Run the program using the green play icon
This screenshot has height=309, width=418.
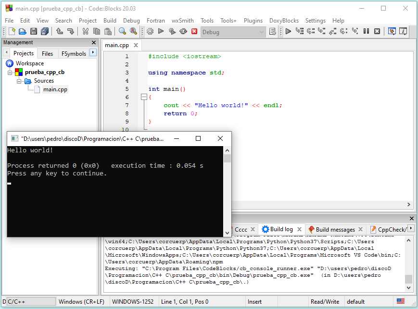click(161, 31)
